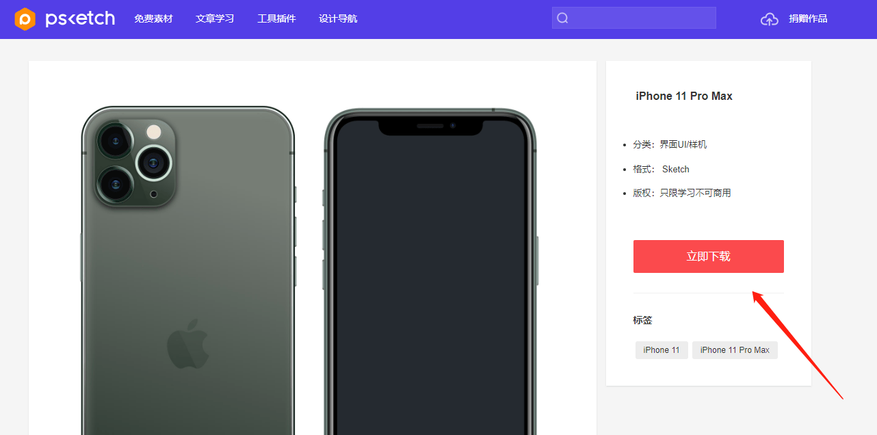Click the iPhone front view mockup image
877x435 pixels.
pos(431,271)
